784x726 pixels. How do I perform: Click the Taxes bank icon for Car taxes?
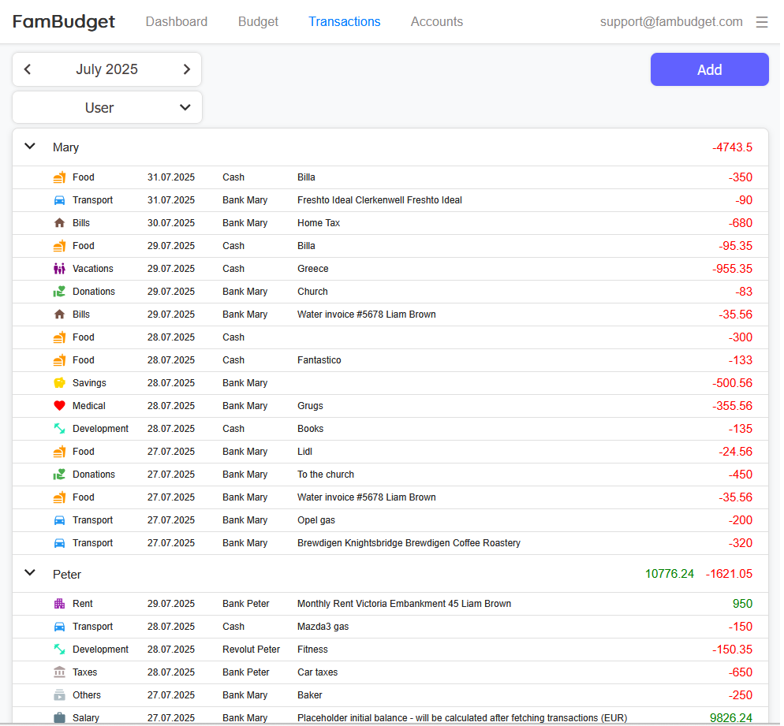(59, 672)
